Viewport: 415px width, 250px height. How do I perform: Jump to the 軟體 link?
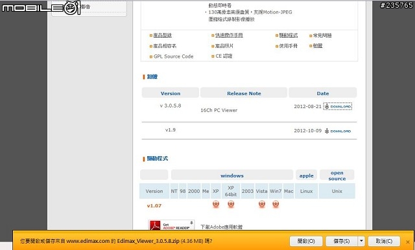point(318,46)
